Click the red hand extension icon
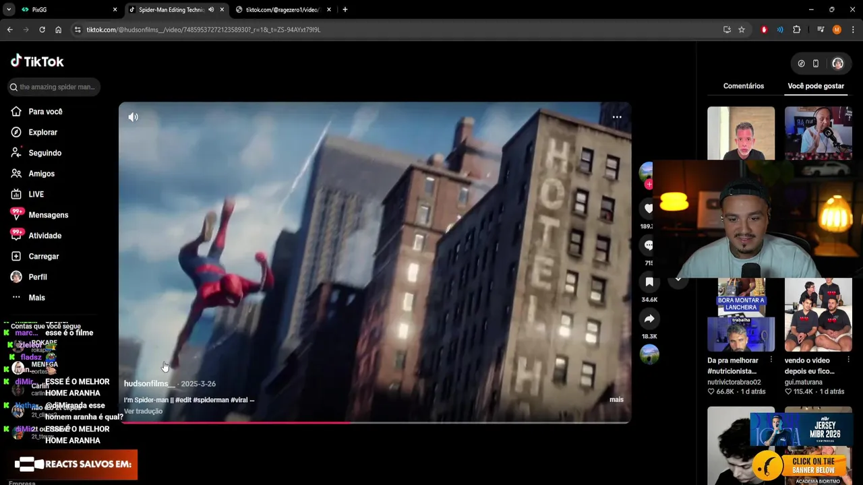Viewport: 863px width, 485px height. point(764,30)
